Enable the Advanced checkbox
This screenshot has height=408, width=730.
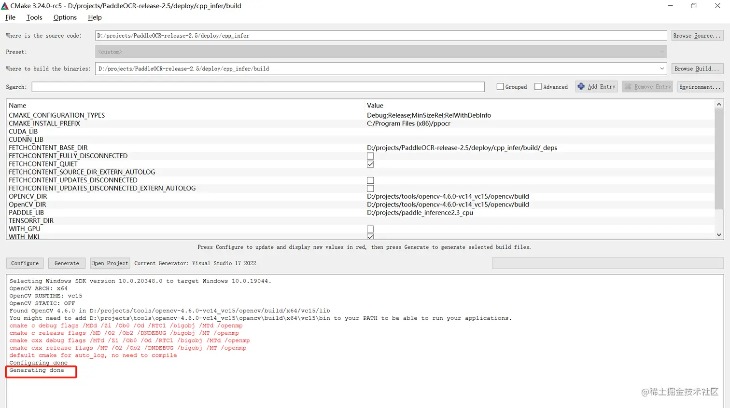(x=538, y=87)
